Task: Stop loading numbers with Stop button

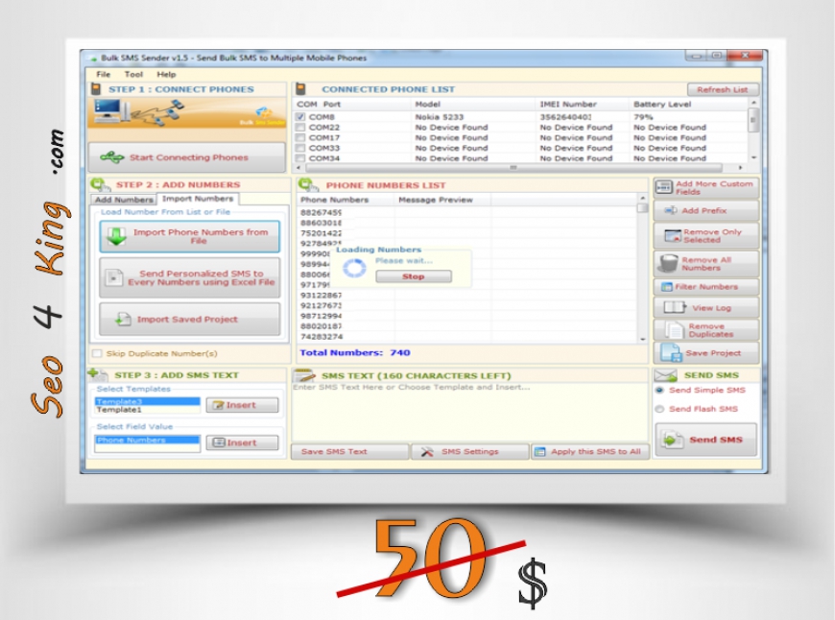Action: (x=414, y=276)
